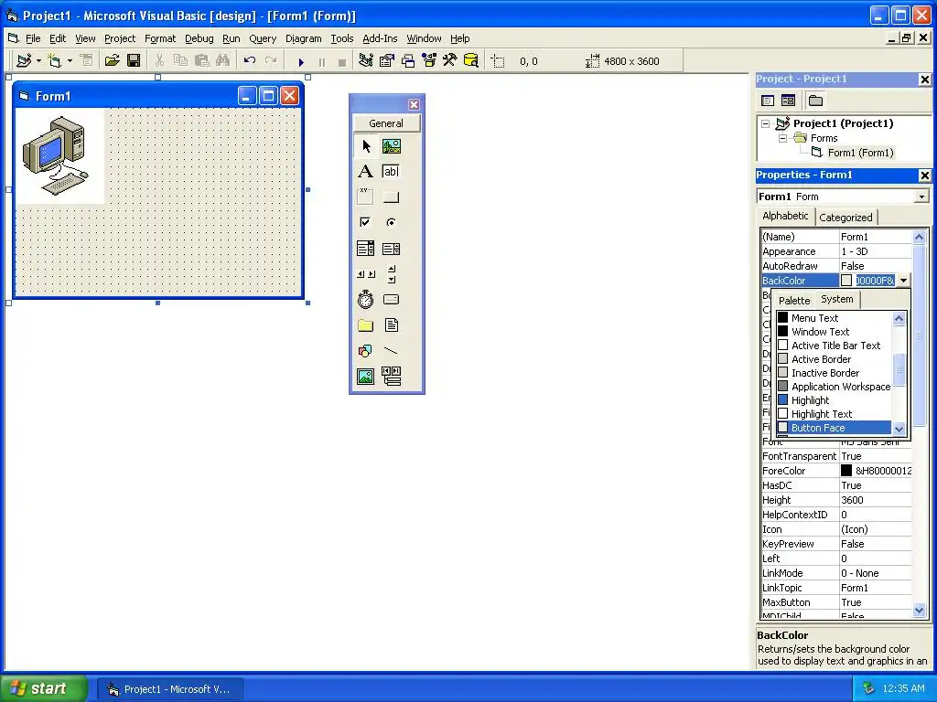The height and width of the screenshot is (702, 937).
Task: Open the Debug menu
Action: tap(199, 38)
